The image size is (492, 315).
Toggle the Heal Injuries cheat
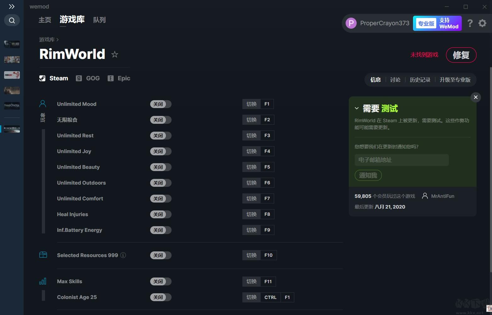[x=161, y=215]
